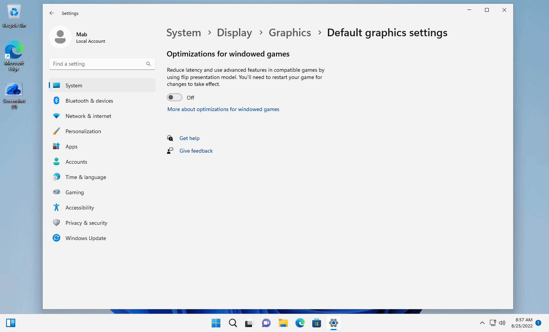Select the System icon in sidebar

(56, 85)
